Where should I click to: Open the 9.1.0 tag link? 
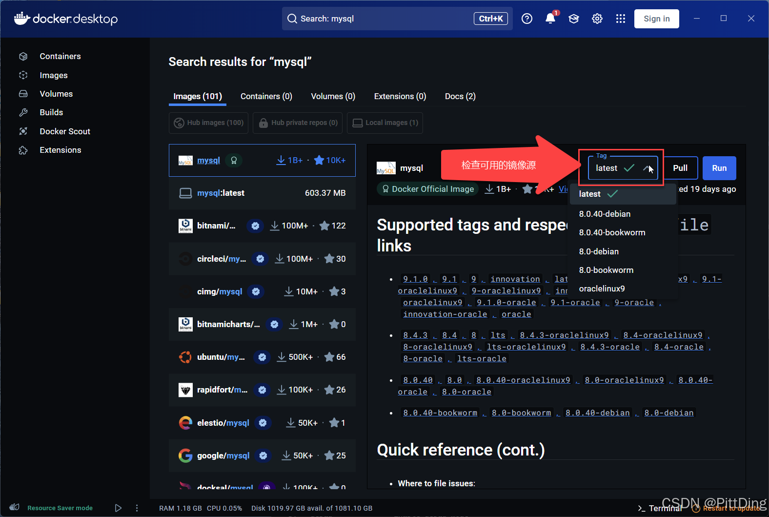coord(415,279)
